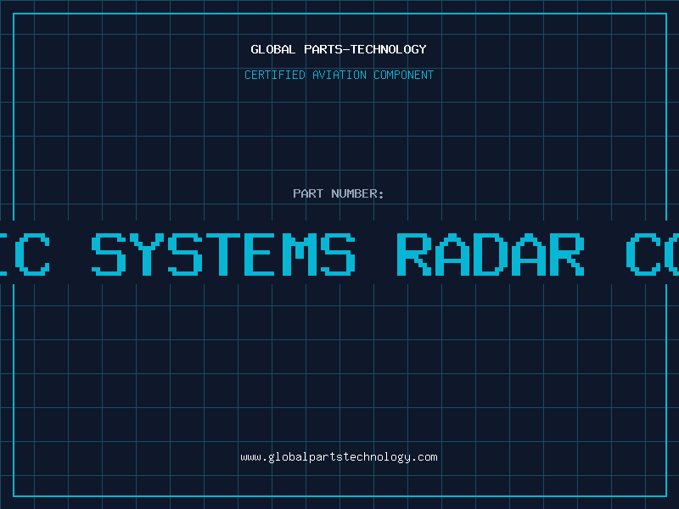Viewport: 679px width, 509px height.
Task: Click the CERTIFIED AVIATION COMPONENT subtitle
Action: tap(339, 75)
